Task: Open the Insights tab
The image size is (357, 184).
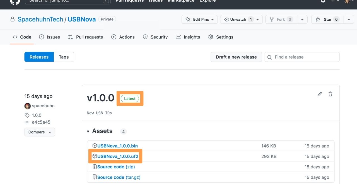Action: pyautogui.click(x=188, y=37)
